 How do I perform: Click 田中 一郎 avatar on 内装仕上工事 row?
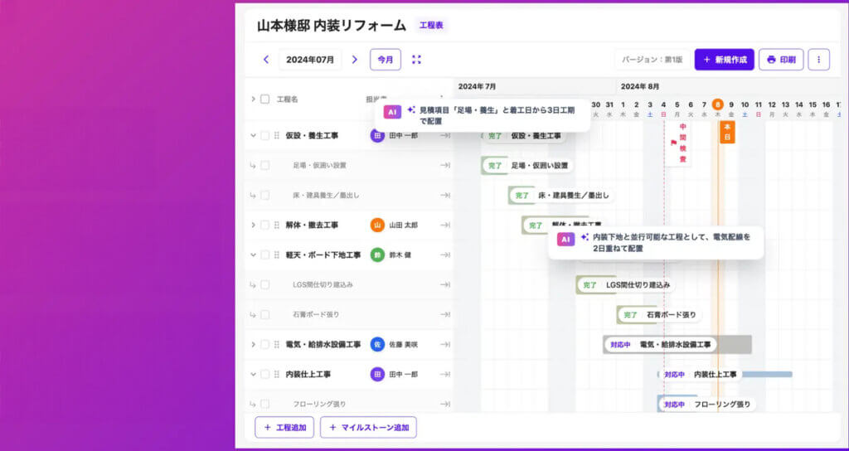[377, 374]
